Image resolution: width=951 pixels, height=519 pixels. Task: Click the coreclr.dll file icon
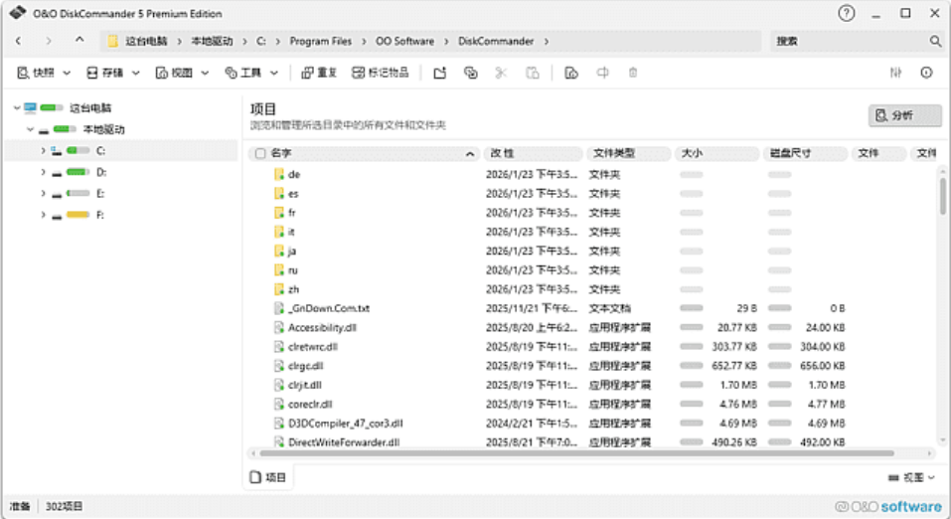[279, 404]
